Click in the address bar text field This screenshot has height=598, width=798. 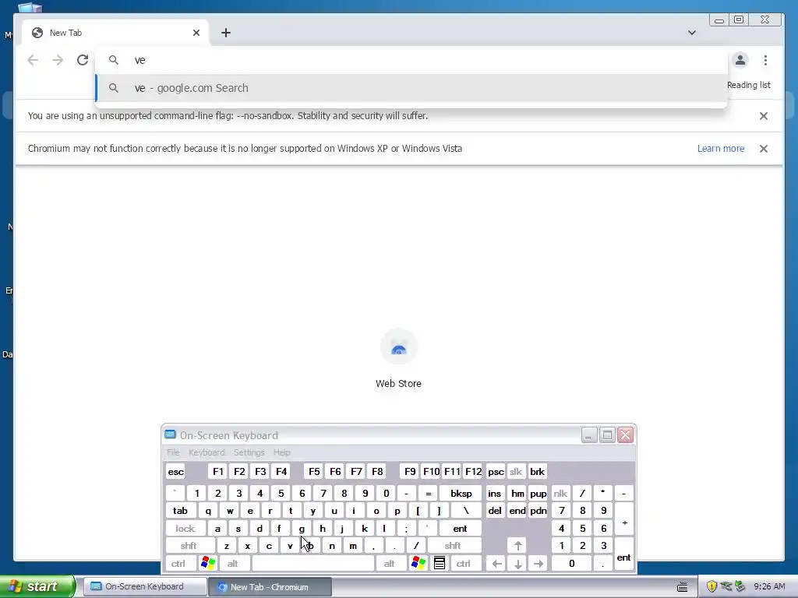pos(411,60)
